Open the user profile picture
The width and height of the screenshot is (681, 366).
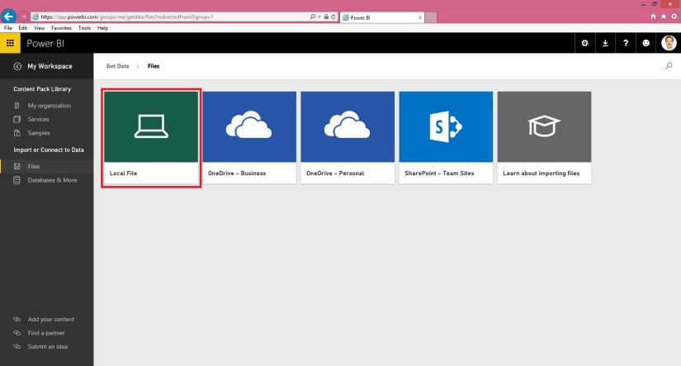coord(669,43)
